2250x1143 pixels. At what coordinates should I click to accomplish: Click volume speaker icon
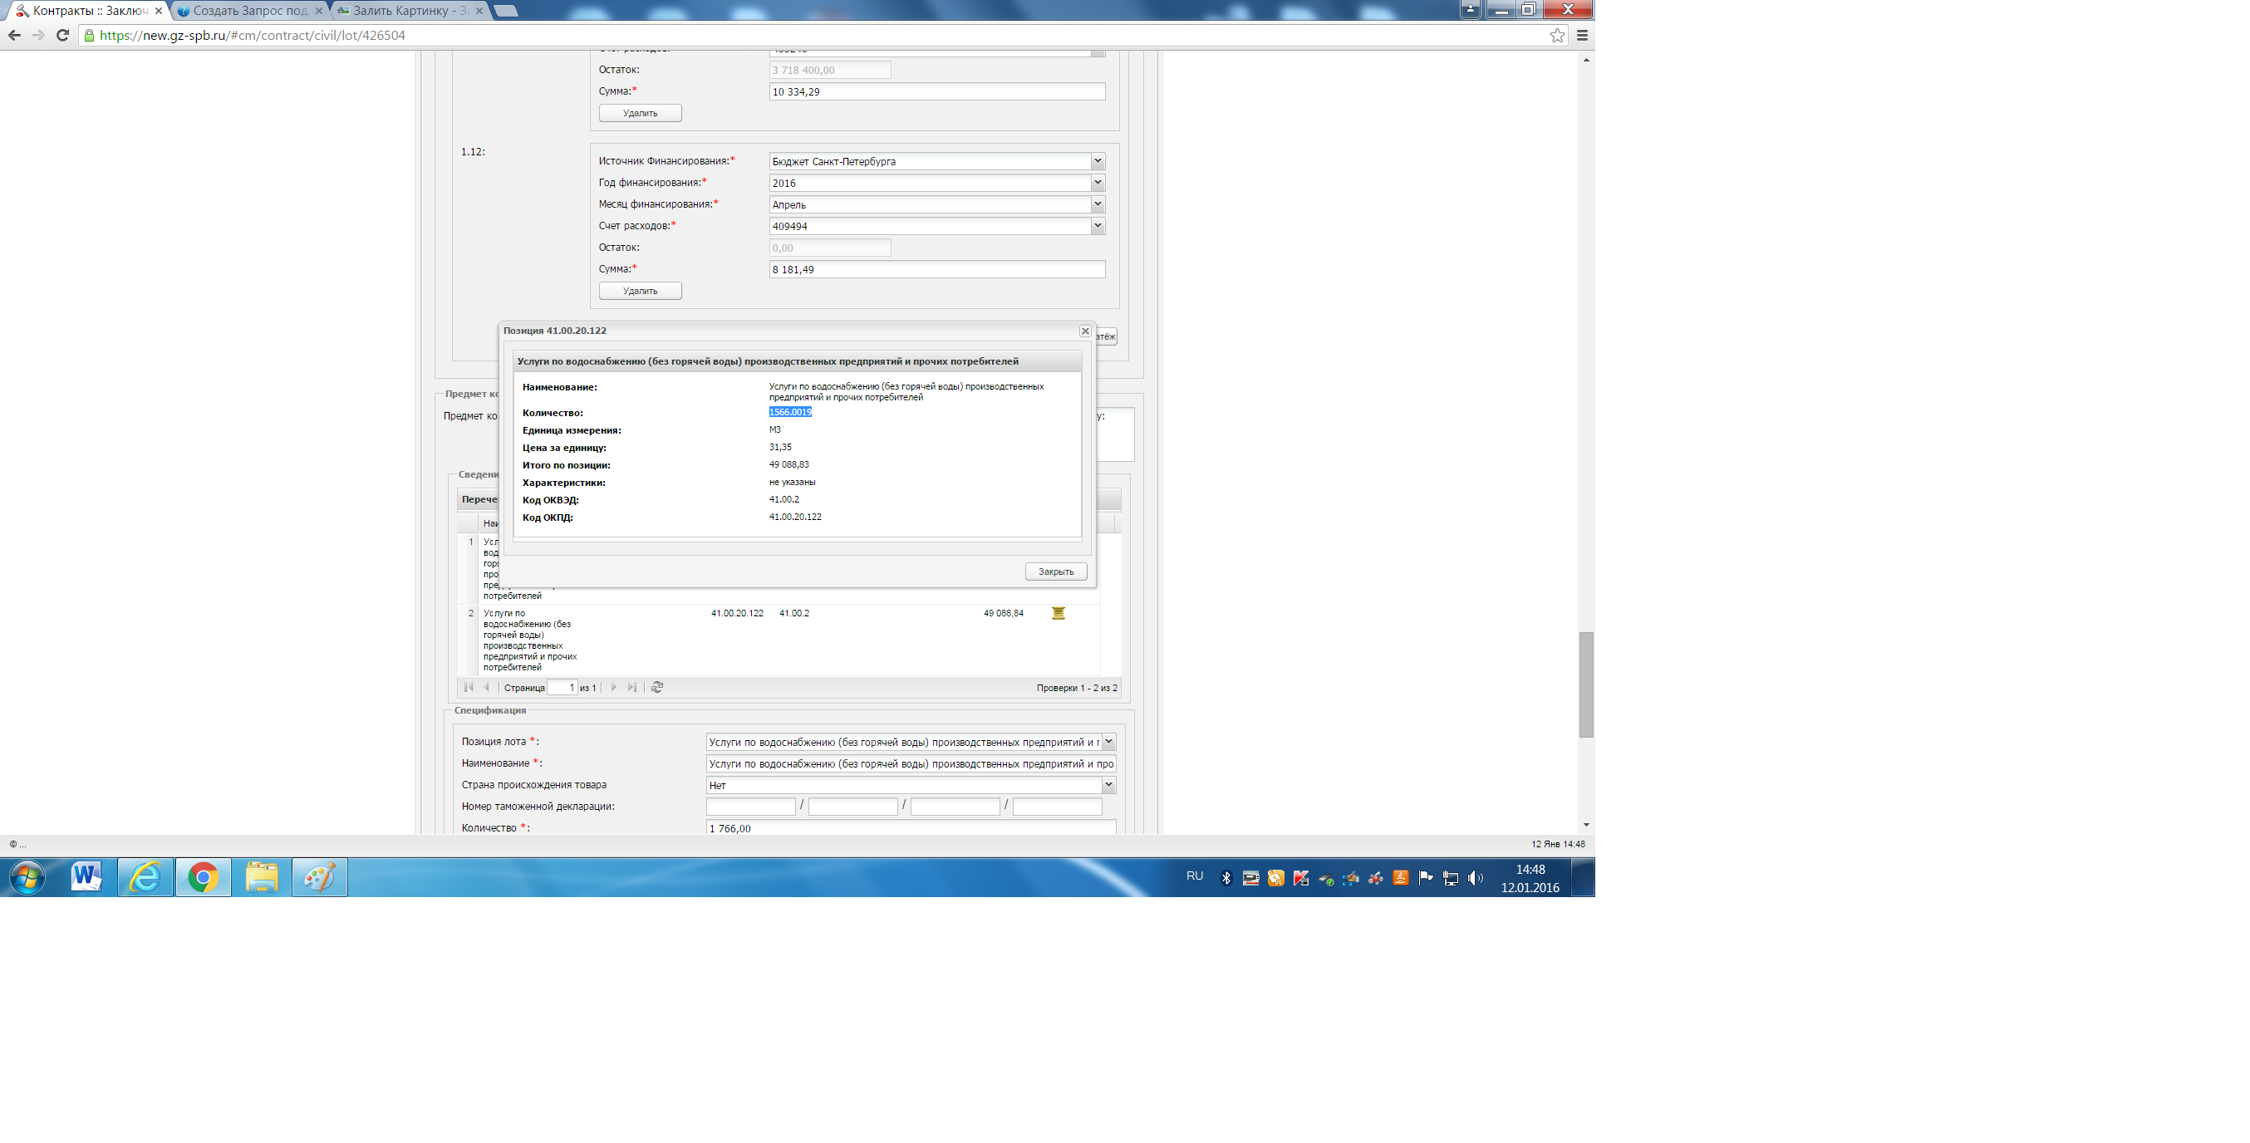(1476, 878)
